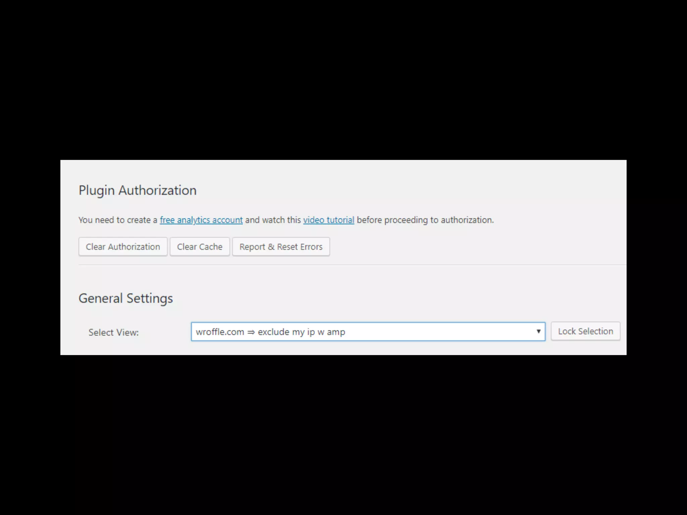Screen dimensions: 687x515
Task: Click 'before proceeding to authorization' text
Action: (425, 220)
